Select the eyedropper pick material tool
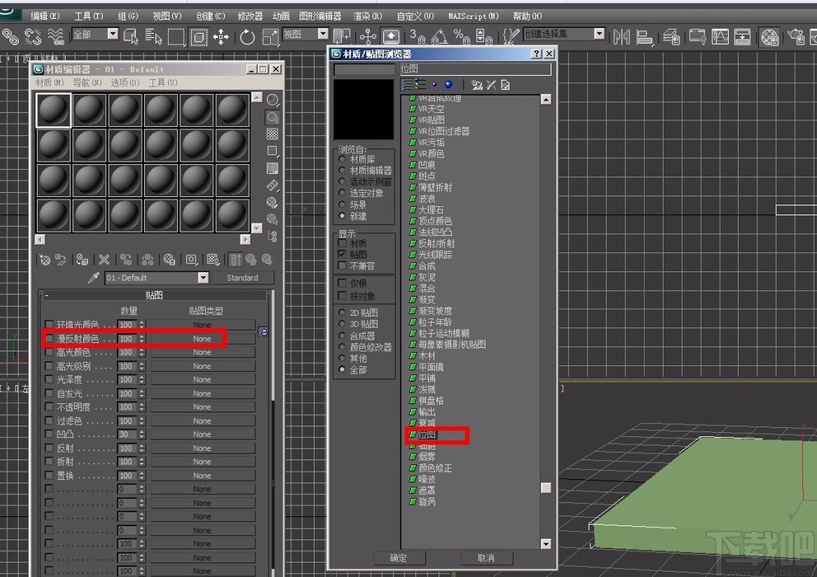Image resolution: width=817 pixels, height=577 pixels. 93,278
